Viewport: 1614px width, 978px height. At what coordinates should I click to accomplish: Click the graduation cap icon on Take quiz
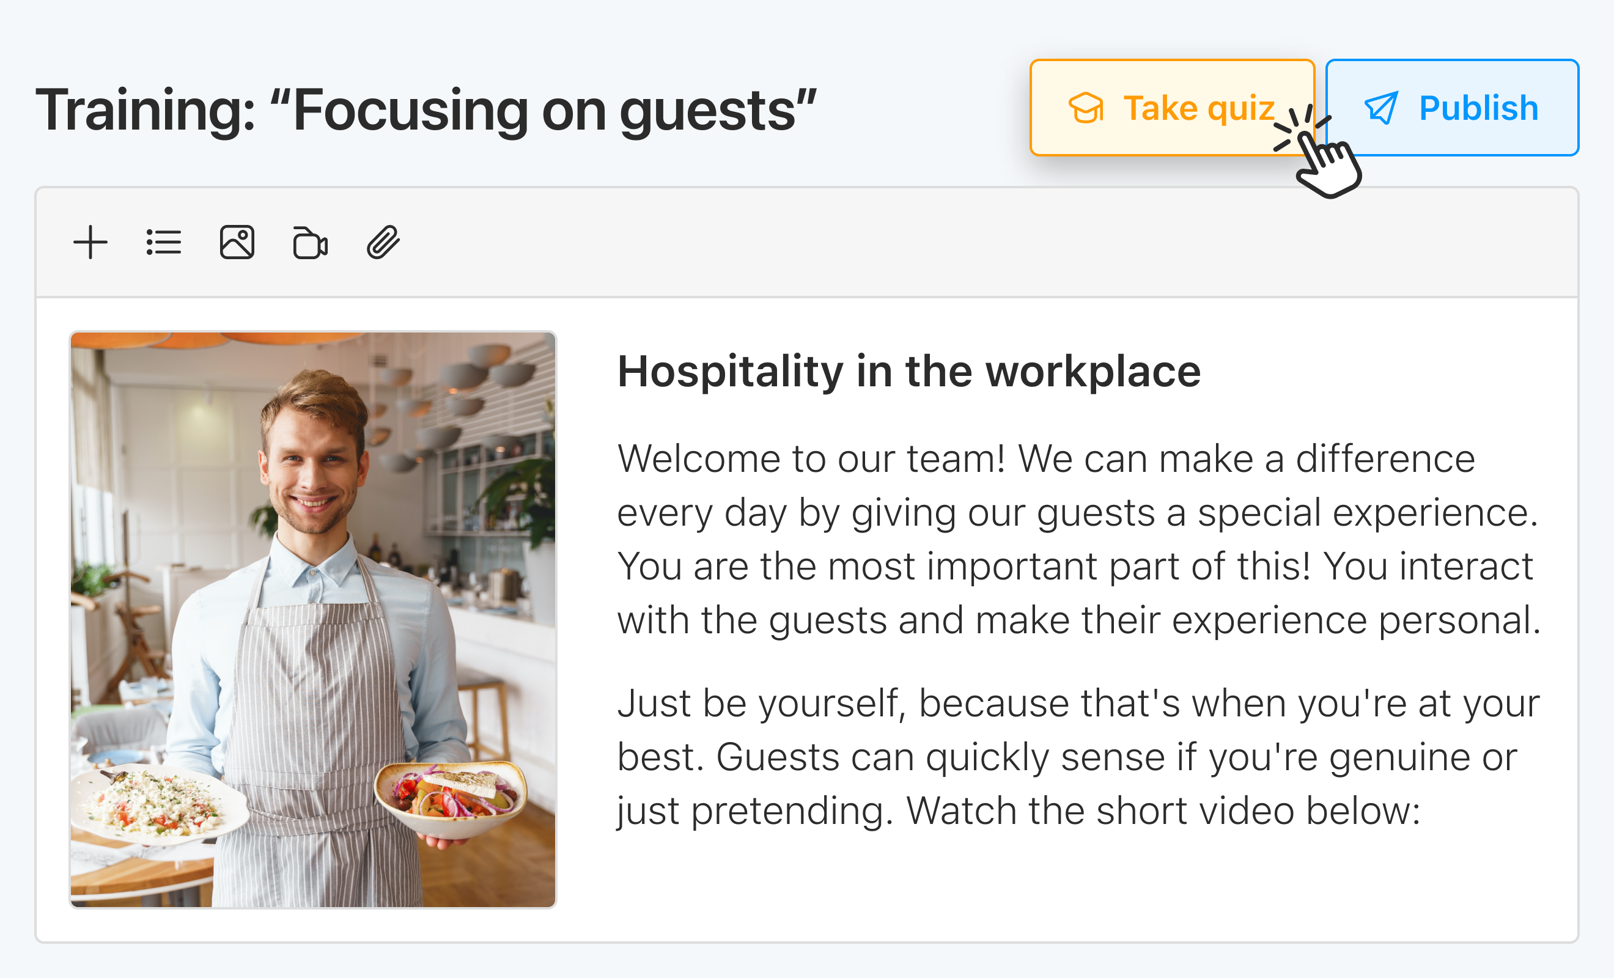click(1085, 108)
